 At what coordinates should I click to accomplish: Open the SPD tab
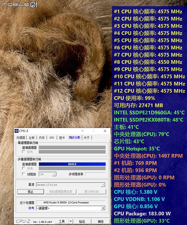tap(52, 138)
